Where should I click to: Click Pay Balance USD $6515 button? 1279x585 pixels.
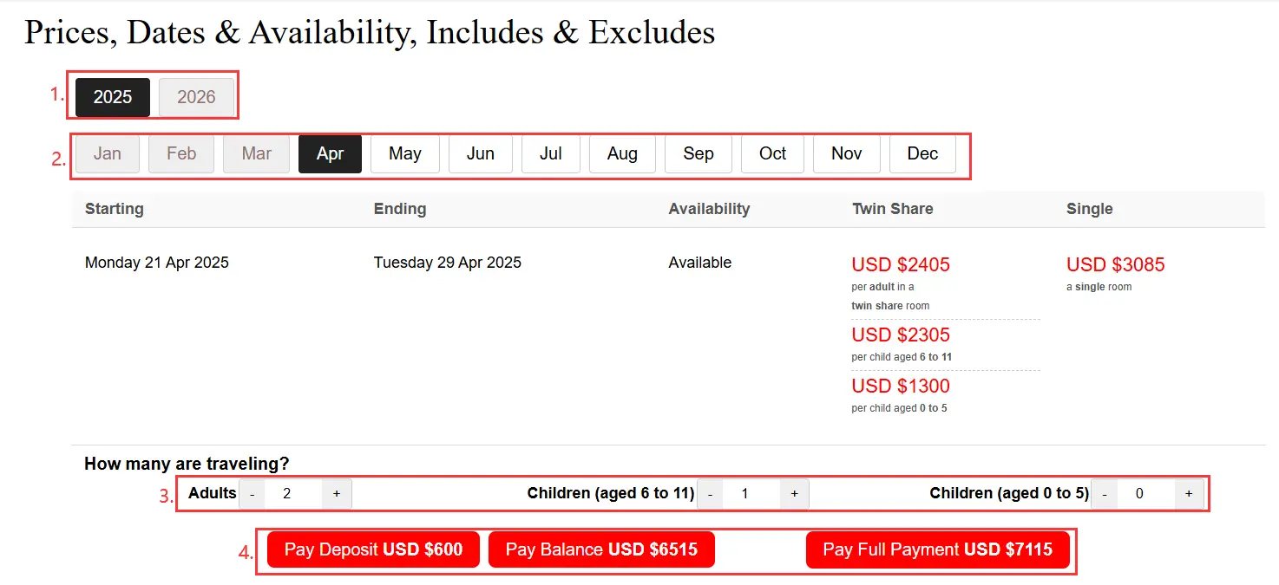pos(601,549)
